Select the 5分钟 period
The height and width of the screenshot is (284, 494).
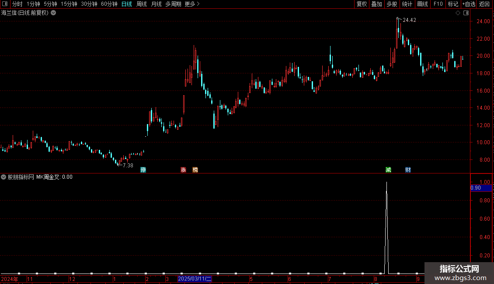click(x=50, y=4)
